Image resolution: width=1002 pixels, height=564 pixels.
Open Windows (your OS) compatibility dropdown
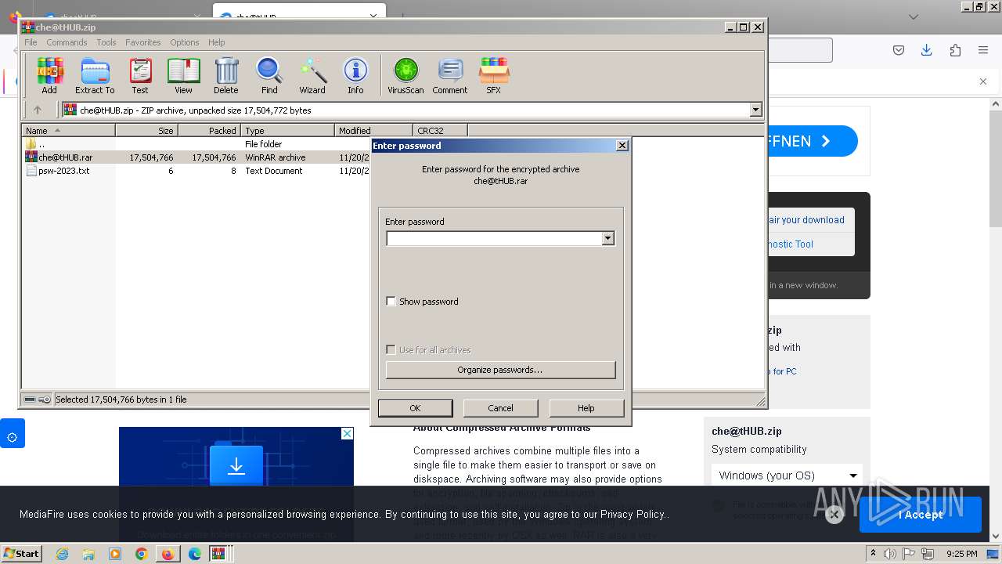787,475
